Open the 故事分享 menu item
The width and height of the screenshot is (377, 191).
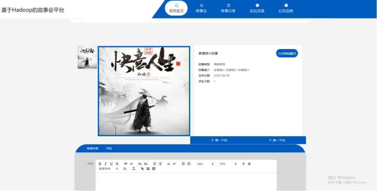tap(228, 8)
